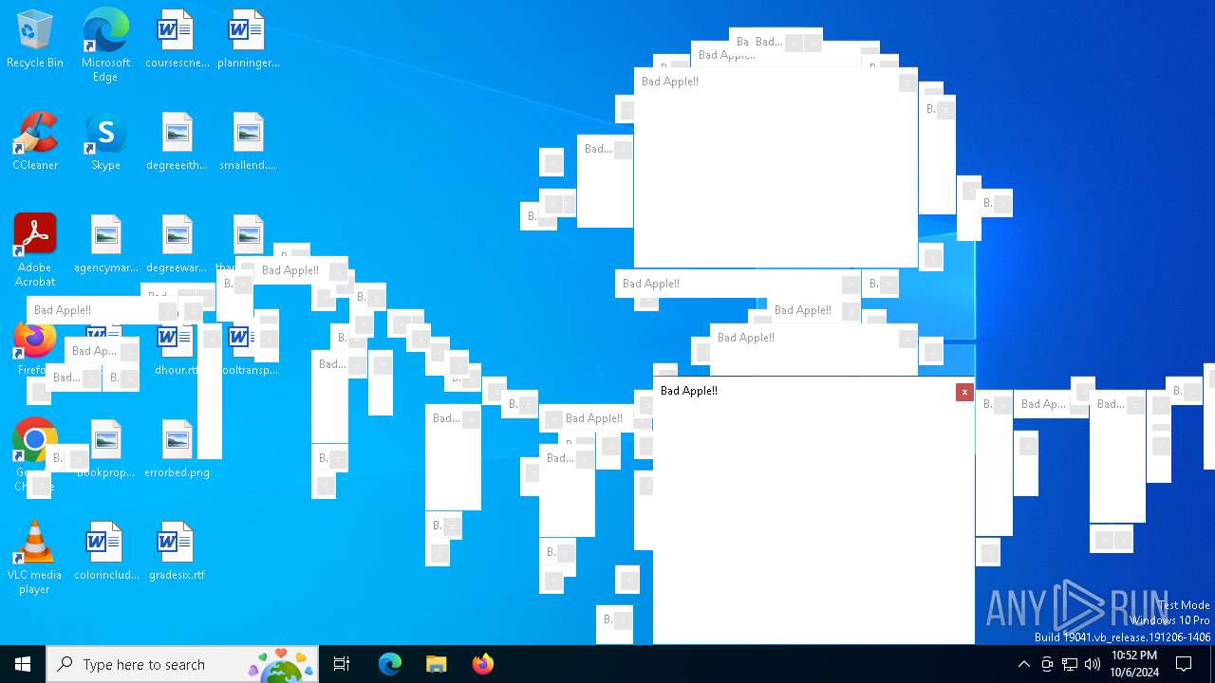Select the errorbed.png file icon
The height and width of the screenshot is (683, 1215).
[x=177, y=449]
